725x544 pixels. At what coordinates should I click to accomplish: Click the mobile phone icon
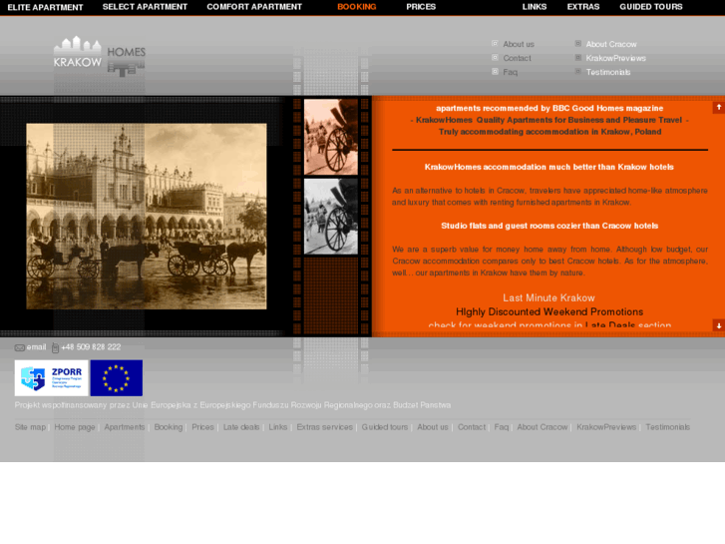coord(55,347)
